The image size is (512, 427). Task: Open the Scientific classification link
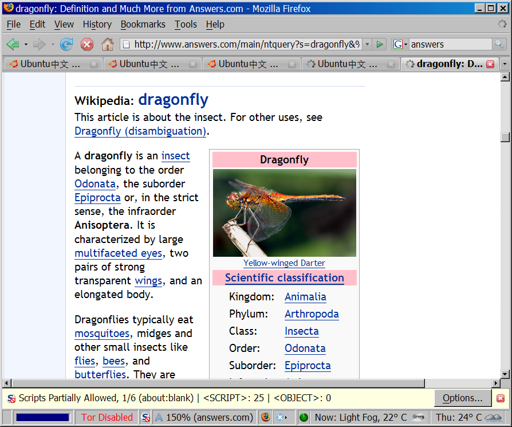(x=285, y=278)
